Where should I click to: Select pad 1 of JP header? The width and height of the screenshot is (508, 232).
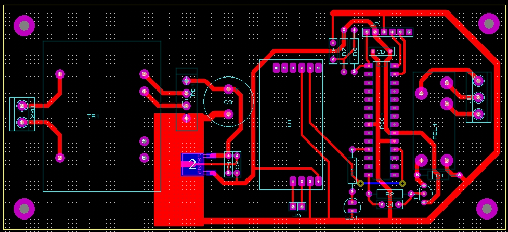pos(367,32)
